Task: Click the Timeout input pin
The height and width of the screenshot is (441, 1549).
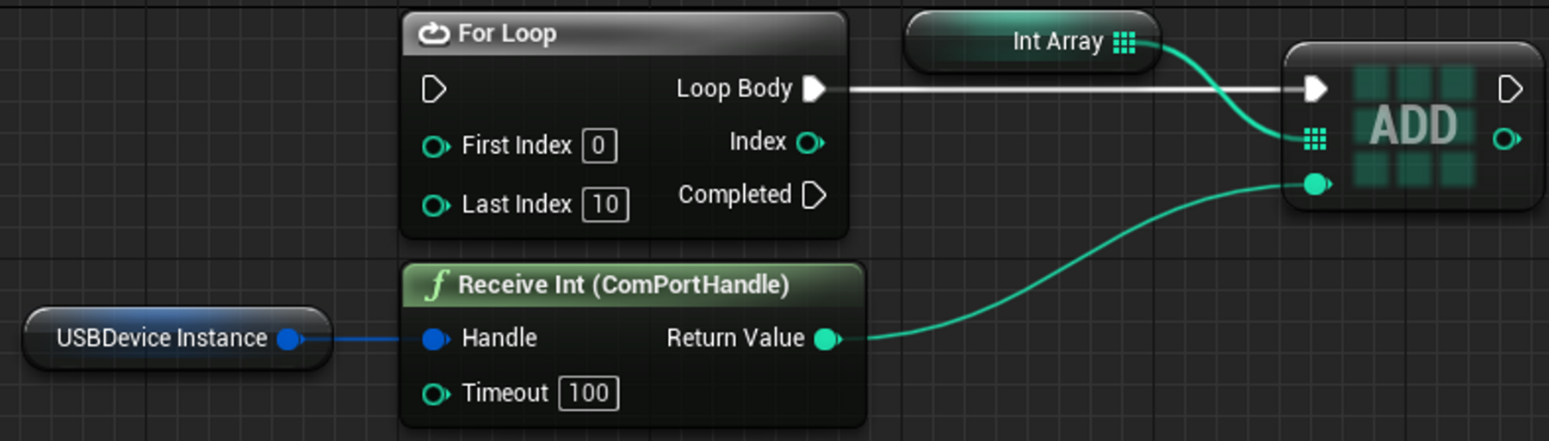Action: pos(435,395)
